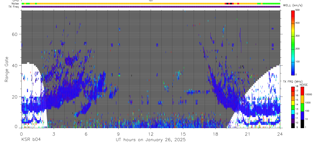Viewport: 315px width, 145px height.
Task: Click the 11 label on TX FRQ scale
Action: coord(297,118)
